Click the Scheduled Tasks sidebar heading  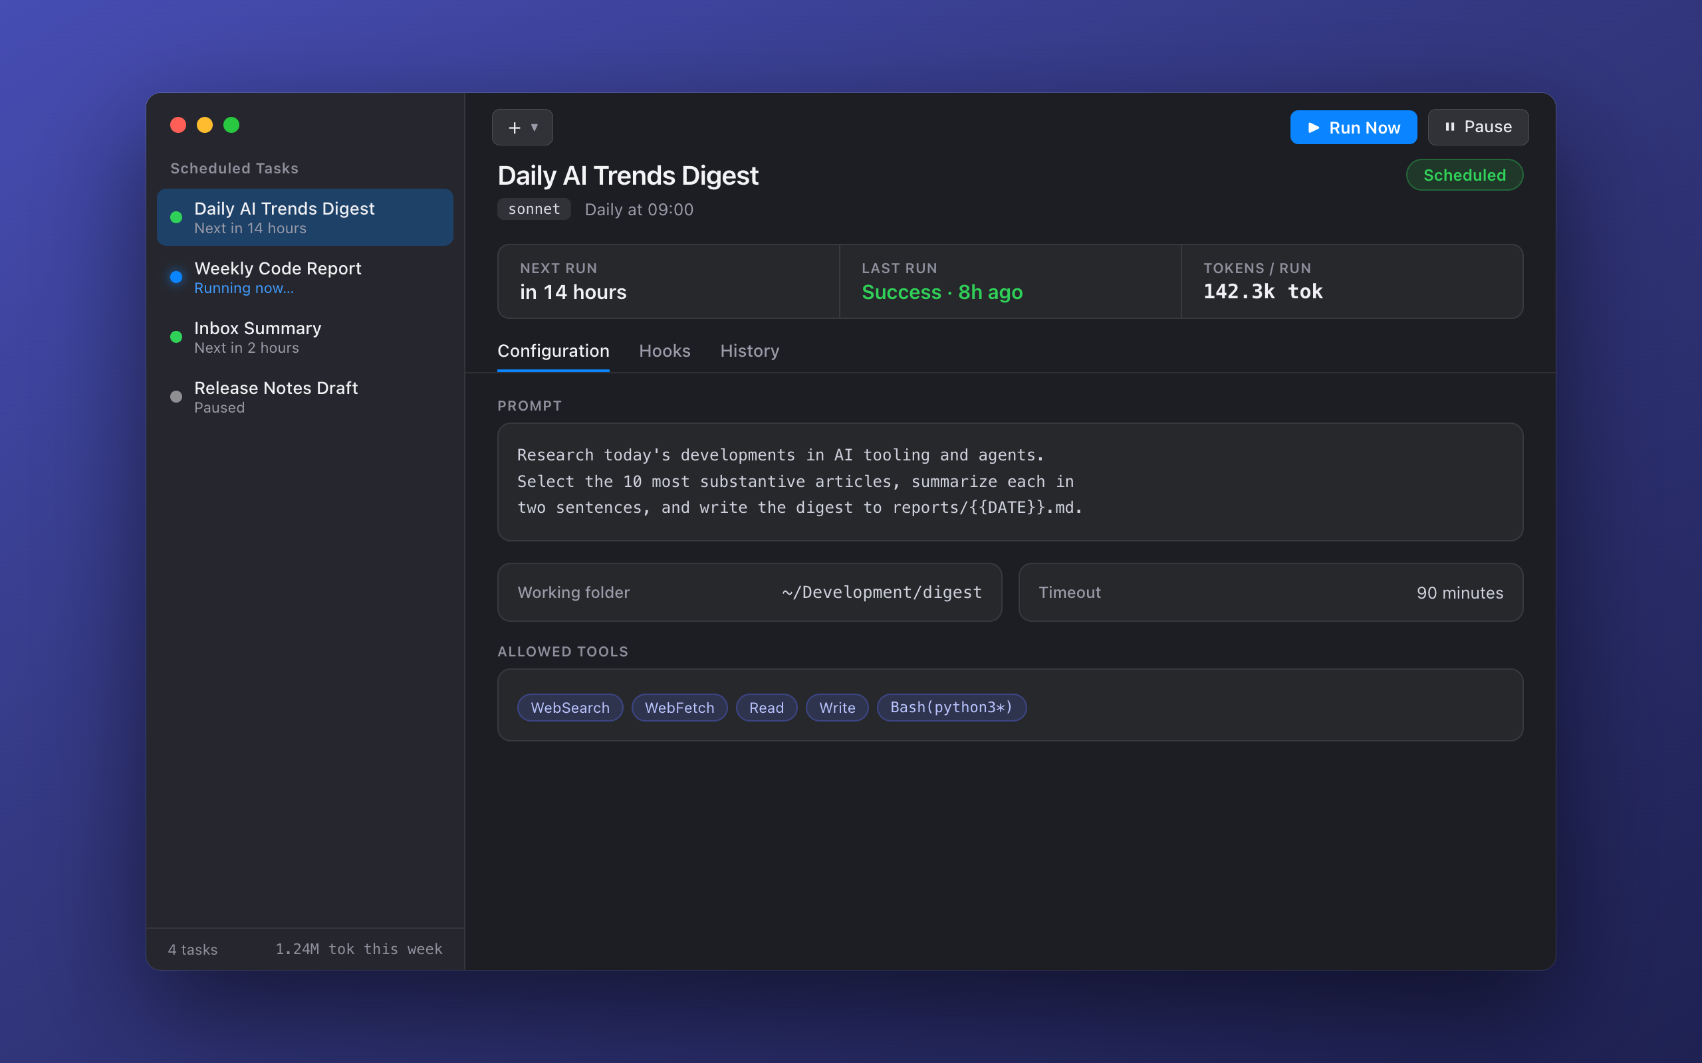tap(234, 168)
